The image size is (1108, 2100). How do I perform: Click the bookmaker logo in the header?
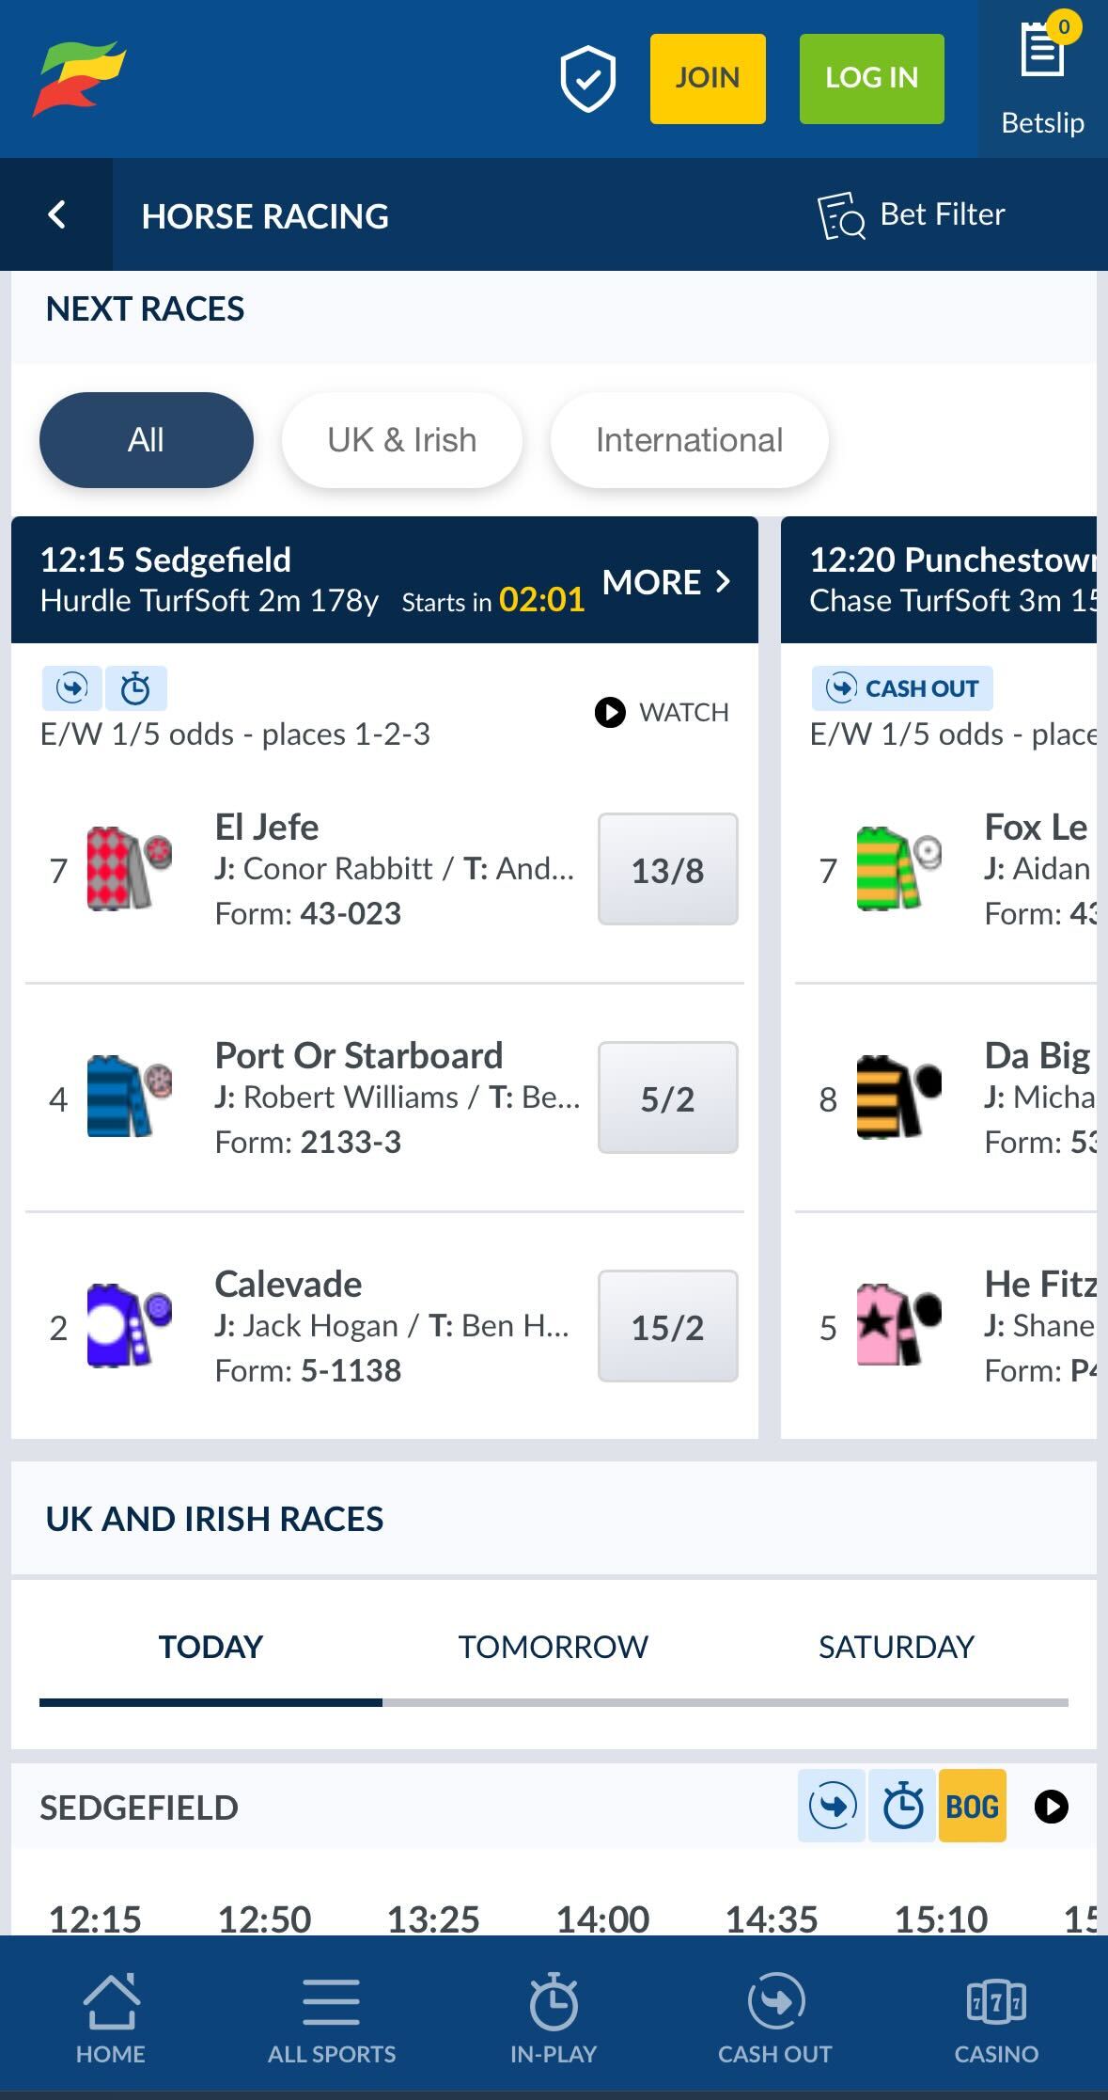[x=80, y=75]
